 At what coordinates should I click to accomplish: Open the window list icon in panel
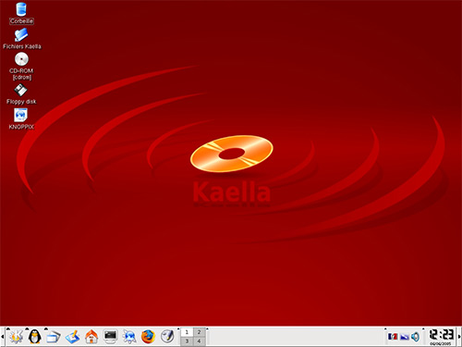pos(54,337)
